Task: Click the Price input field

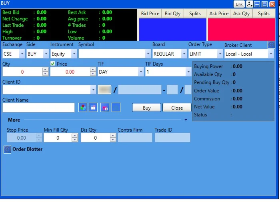Action: [x=70, y=72]
